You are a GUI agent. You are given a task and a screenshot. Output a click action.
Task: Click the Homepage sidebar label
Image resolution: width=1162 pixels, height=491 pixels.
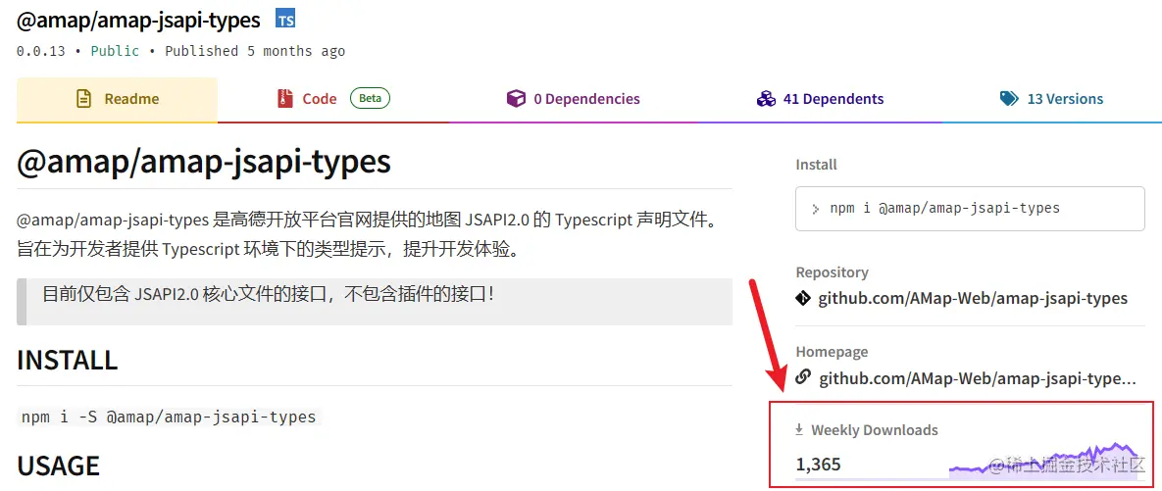pos(832,352)
